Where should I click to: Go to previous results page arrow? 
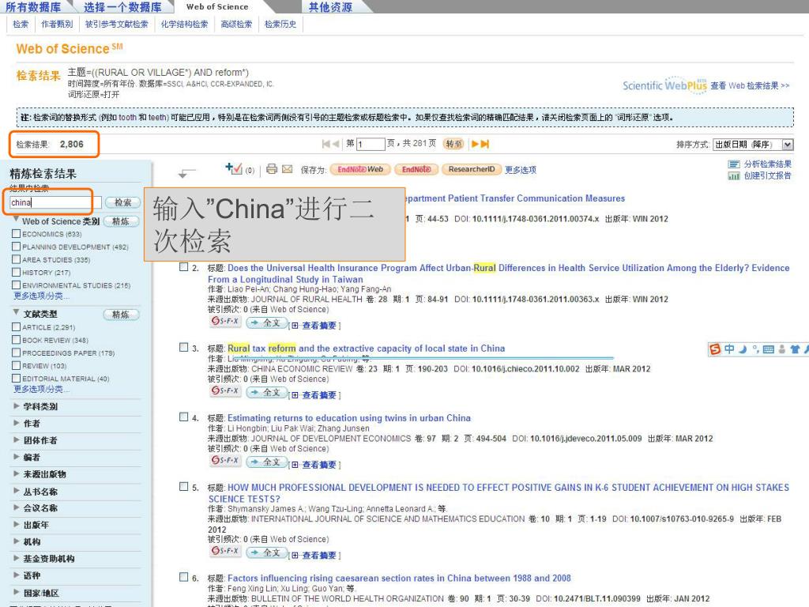[336, 144]
